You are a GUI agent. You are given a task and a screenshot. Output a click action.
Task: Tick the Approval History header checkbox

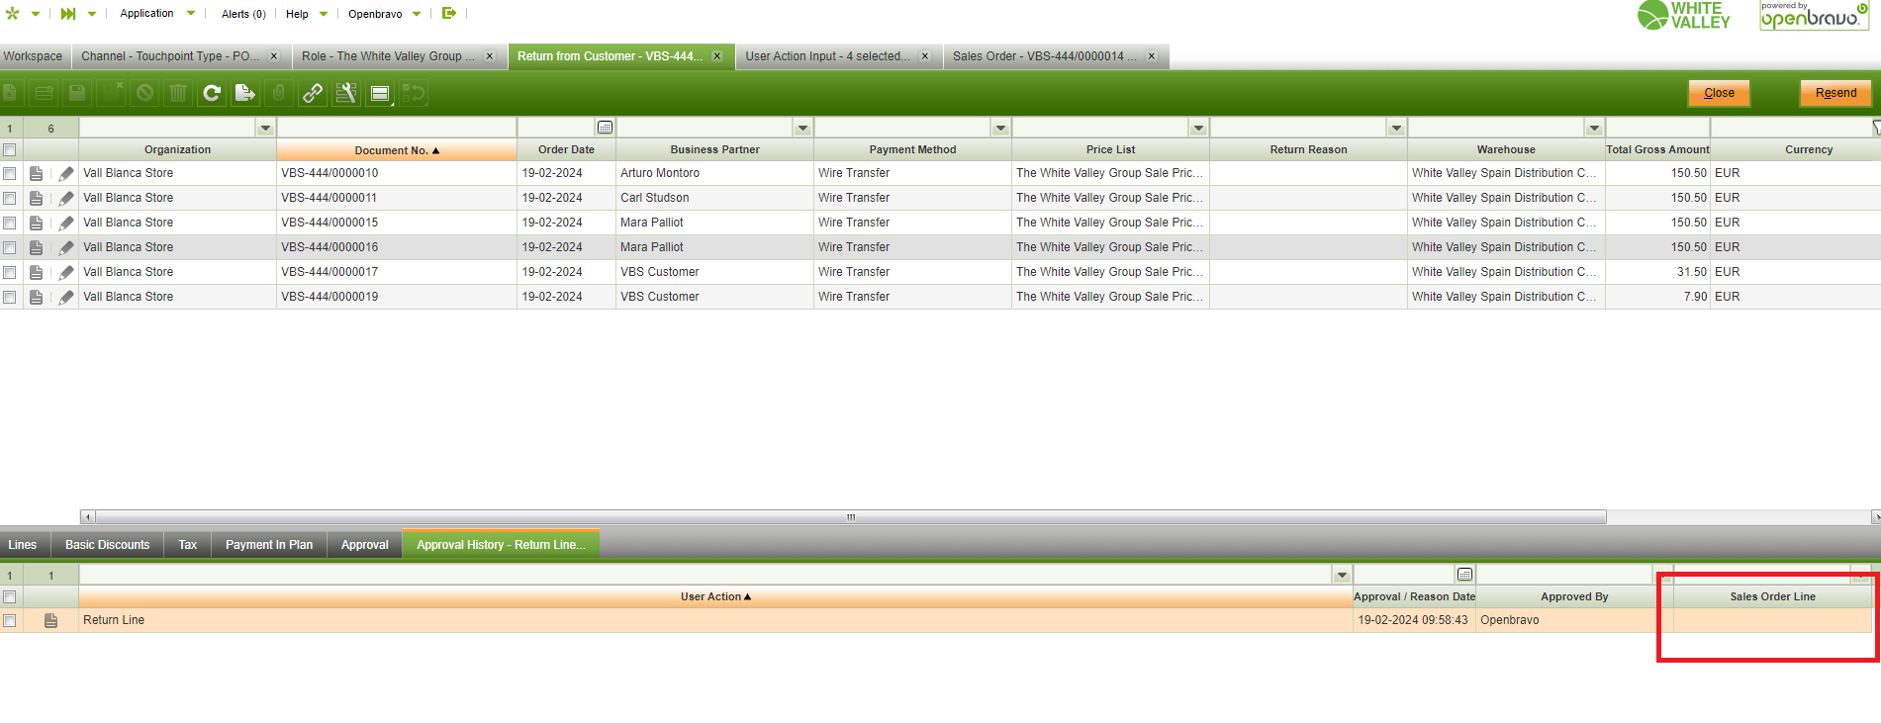pos(10,597)
